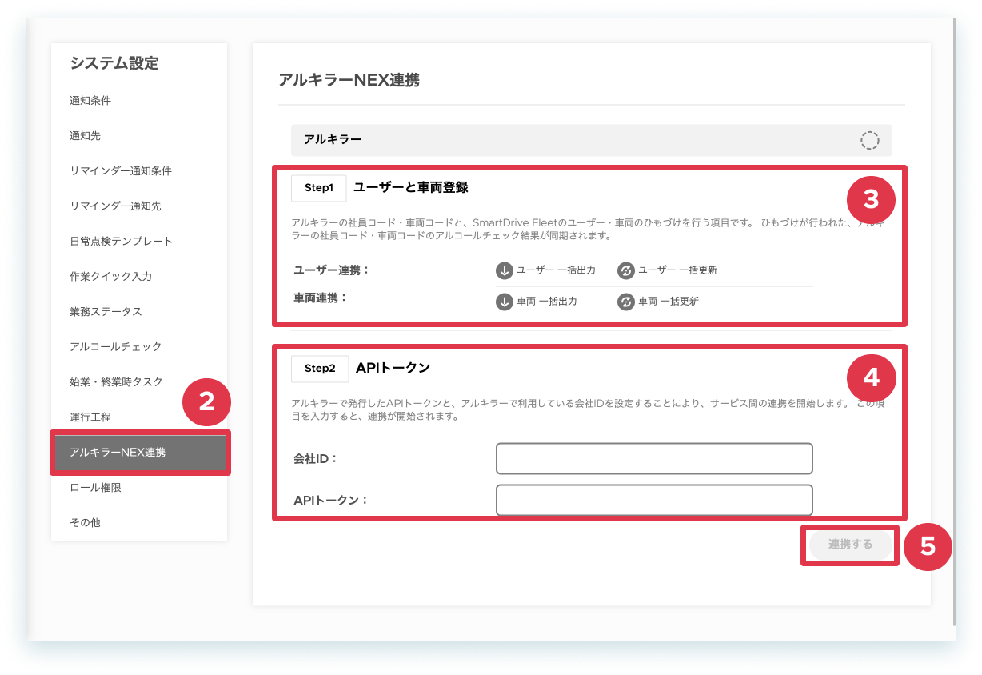Click the システム設定 sidebar heading

click(x=114, y=63)
